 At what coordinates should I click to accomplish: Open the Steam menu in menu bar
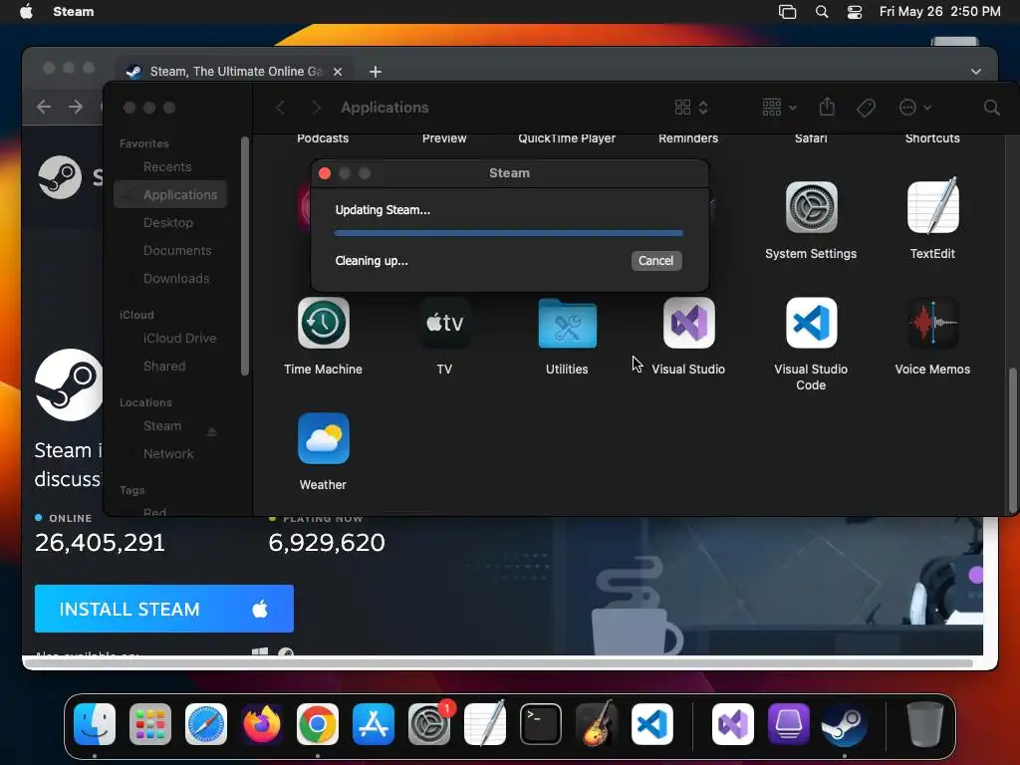[73, 12]
